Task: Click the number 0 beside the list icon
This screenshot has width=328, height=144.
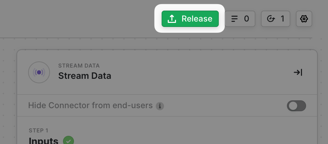Action: click(247, 19)
